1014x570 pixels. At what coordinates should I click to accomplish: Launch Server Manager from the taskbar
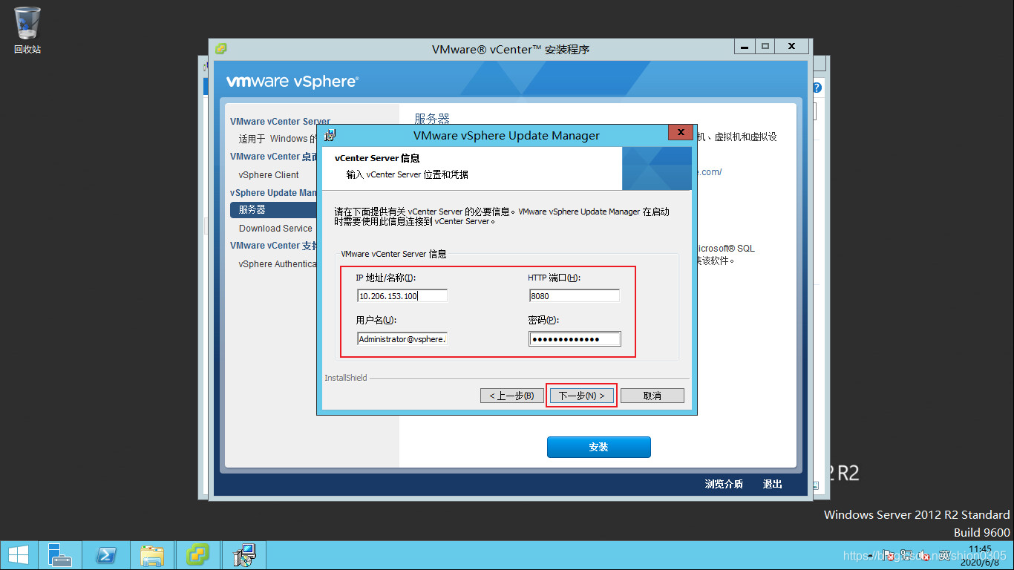[x=59, y=555]
